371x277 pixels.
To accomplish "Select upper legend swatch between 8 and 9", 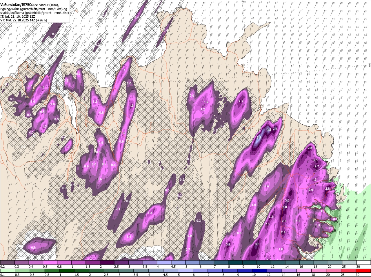I will tap(235, 263).
